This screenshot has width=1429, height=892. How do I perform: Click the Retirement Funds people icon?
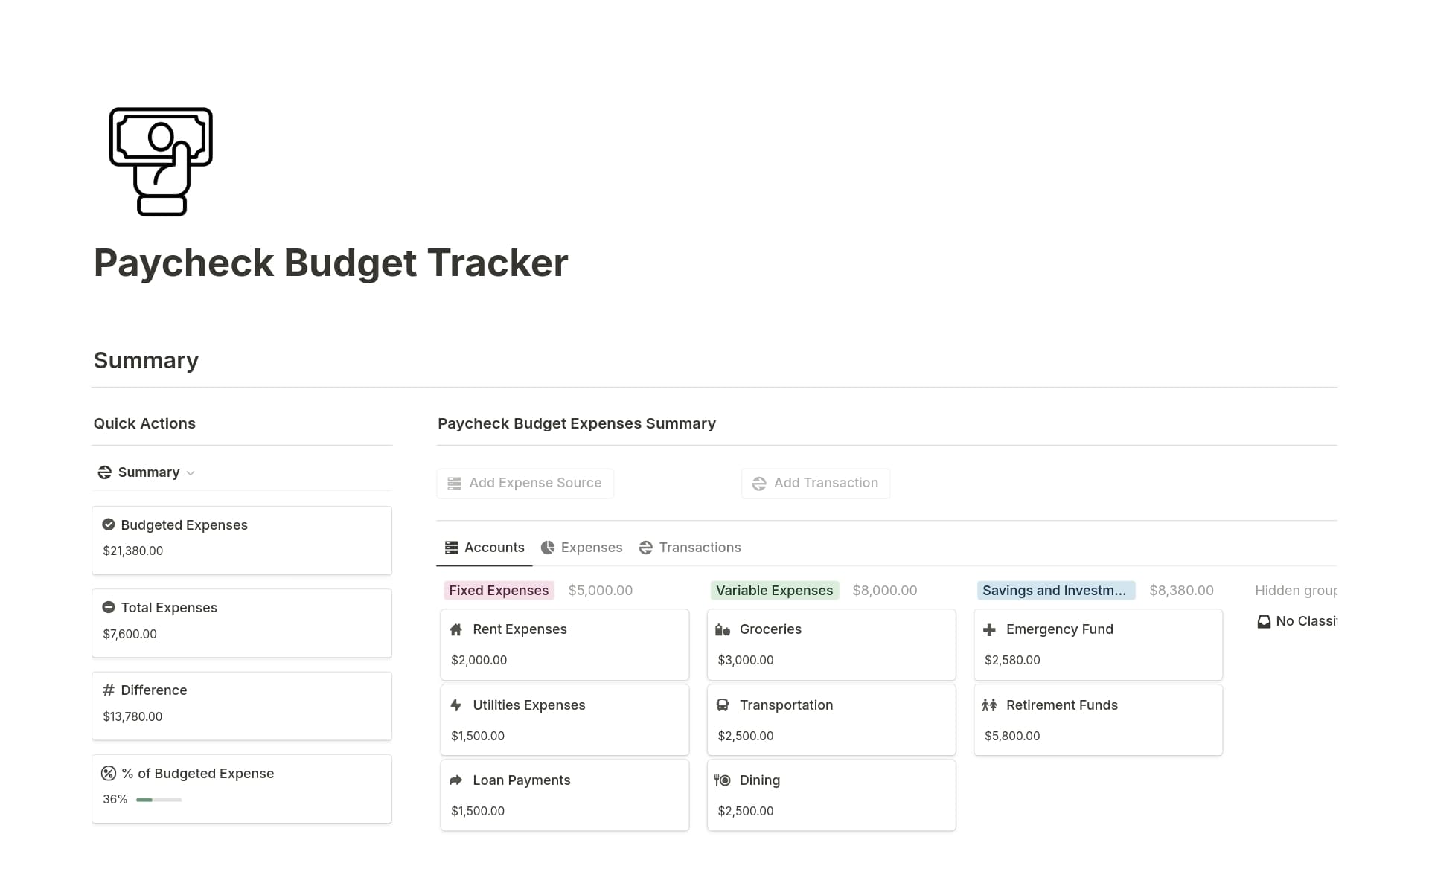coord(989,705)
